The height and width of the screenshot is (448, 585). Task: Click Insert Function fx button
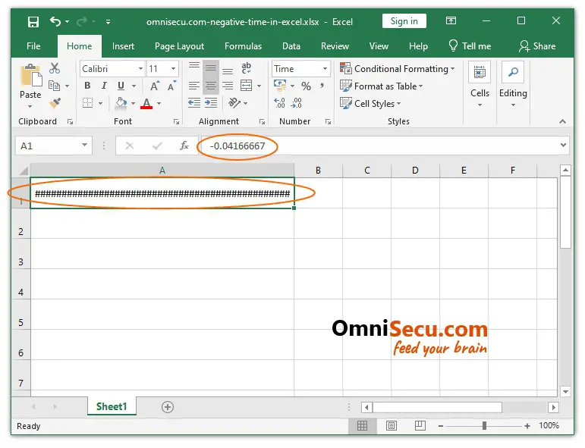(184, 146)
